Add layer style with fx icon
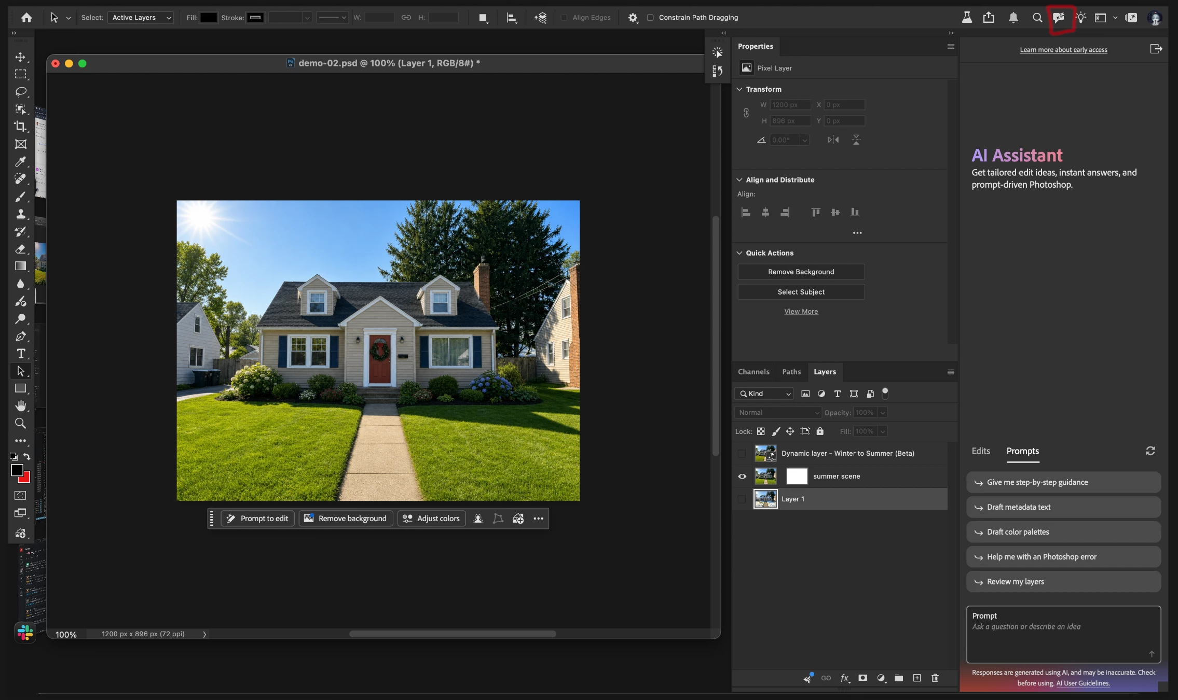This screenshot has width=1178, height=700. pos(844,678)
